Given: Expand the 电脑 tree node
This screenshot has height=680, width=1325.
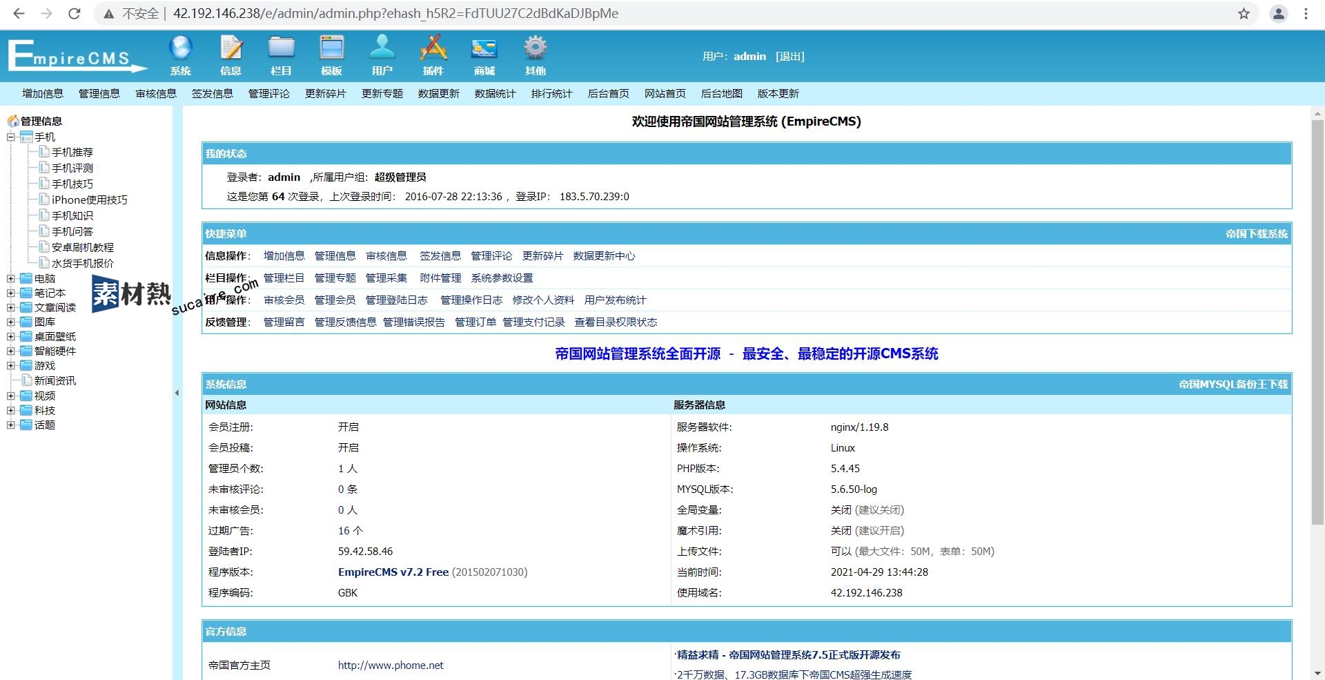Looking at the screenshot, I should (x=10, y=279).
